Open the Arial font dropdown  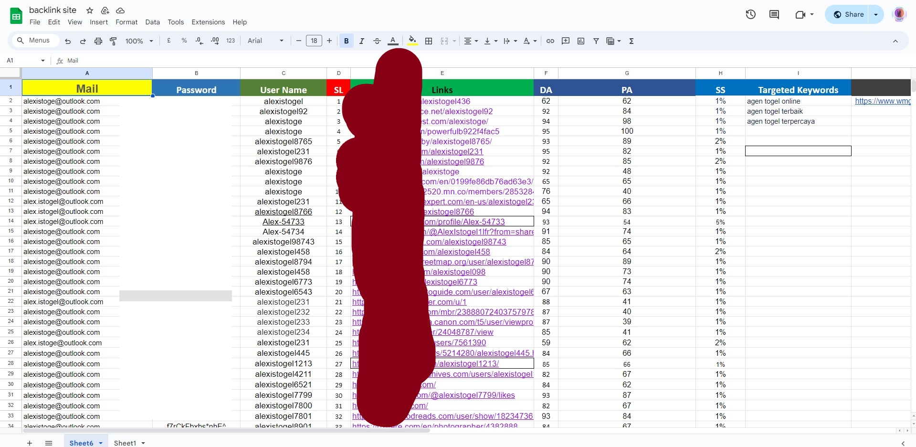click(x=265, y=41)
